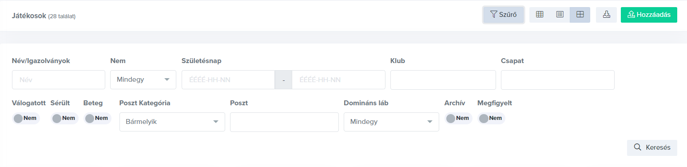Select the four-pane card view icon

580,15
